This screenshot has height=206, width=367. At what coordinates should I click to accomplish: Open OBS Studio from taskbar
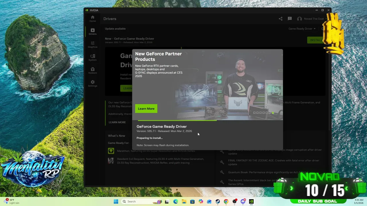(235, 201)
